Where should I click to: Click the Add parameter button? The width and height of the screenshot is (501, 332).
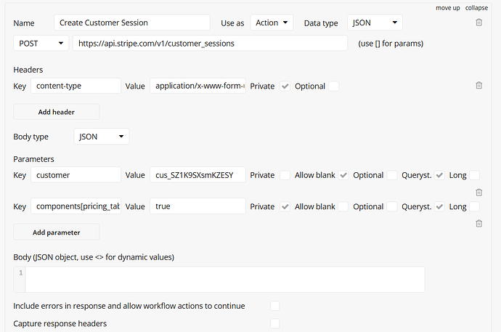tap(57, 232)
